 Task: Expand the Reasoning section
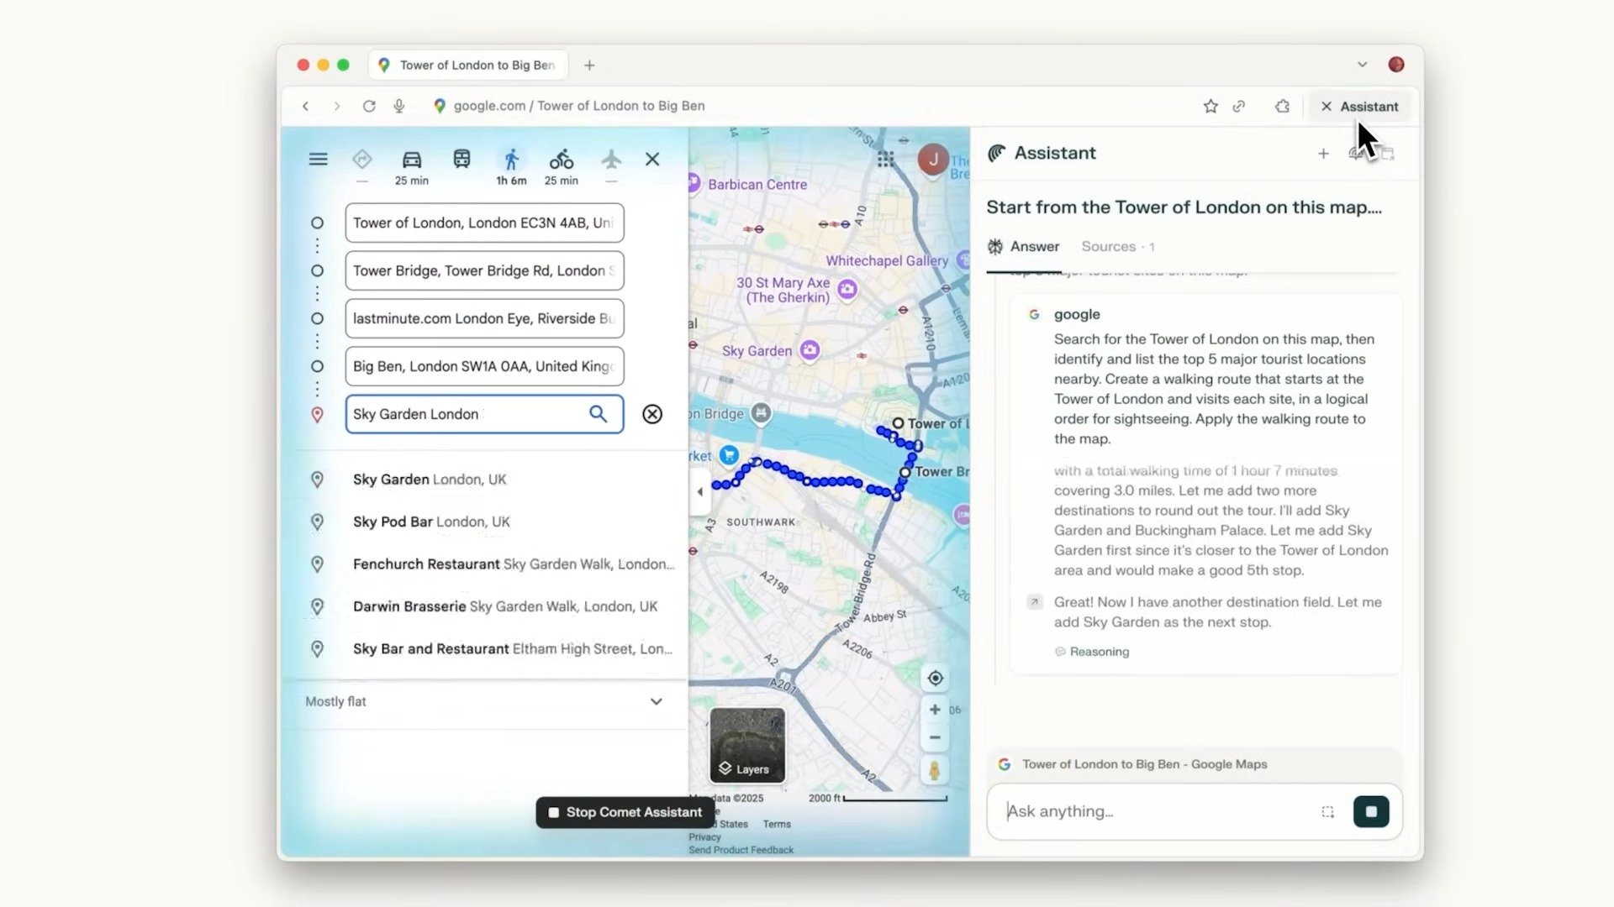1092,652
